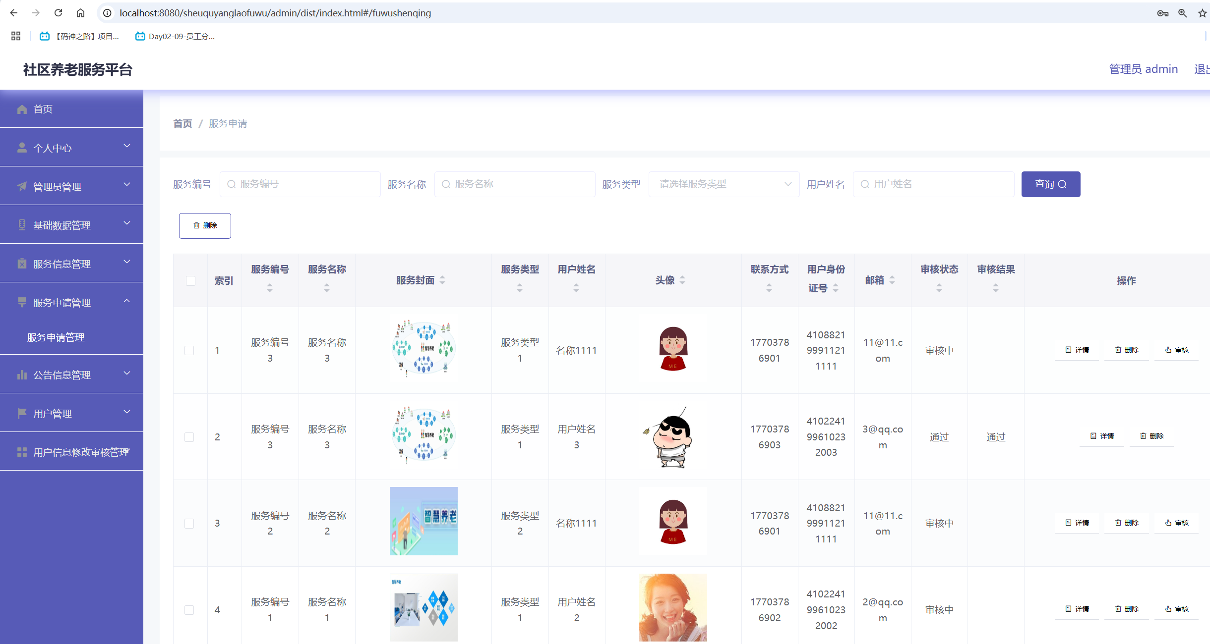
Task: Open the service cover image in row 1
Action: pyautogui.click(x=423, y=348)
